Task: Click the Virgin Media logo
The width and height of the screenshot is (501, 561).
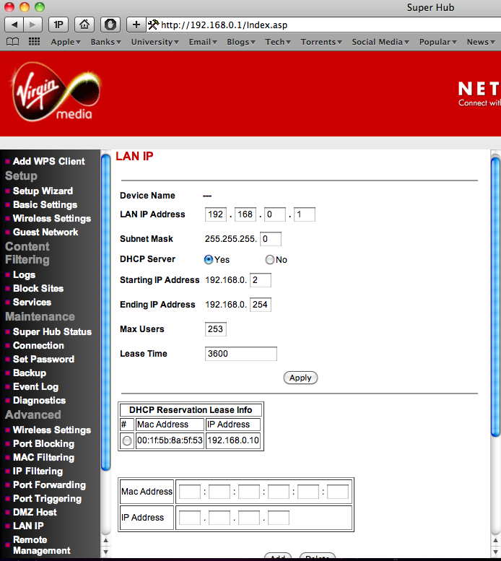Action: click(56, 92)
